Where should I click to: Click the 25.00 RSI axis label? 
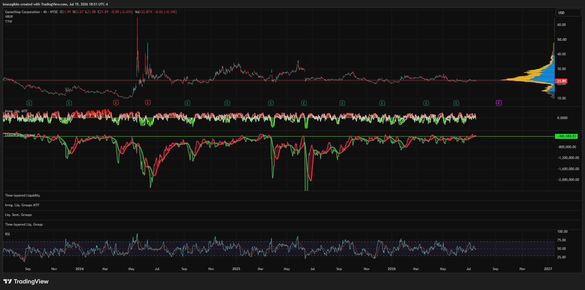pyautogui.click(x=562, y=257)
